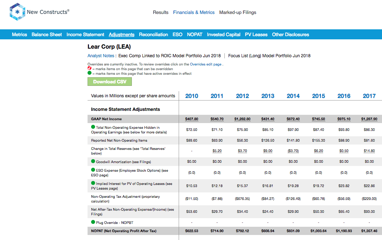Click the 2013 year column header

pyautogui.click(x=268, y=96)
